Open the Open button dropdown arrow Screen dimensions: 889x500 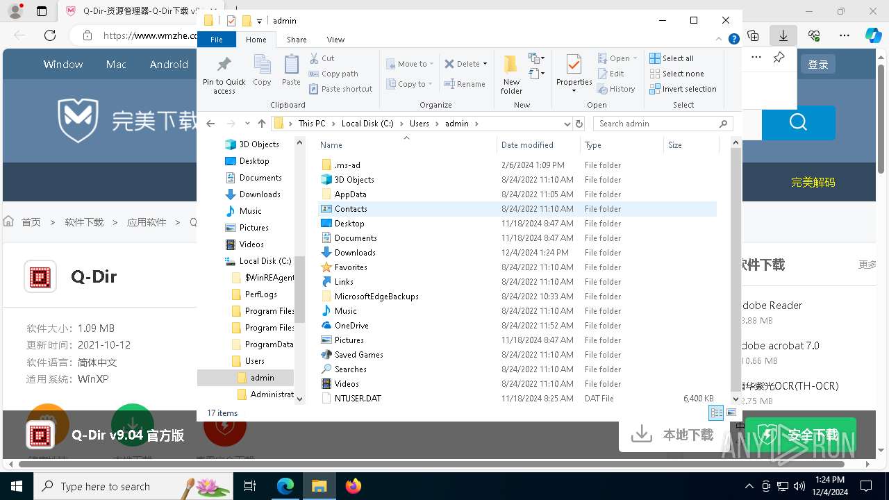(635, 58)
